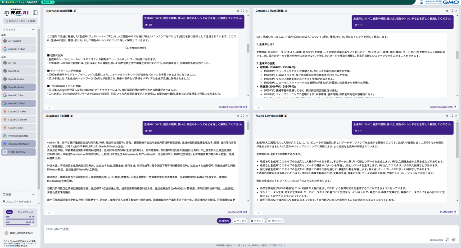Open the user avatar icon
Screen dimensions: 461x248
[x=6, y=233]
